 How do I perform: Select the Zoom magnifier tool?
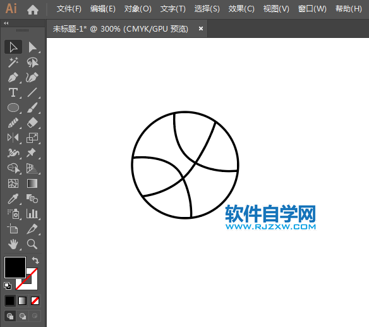point(32,244)
